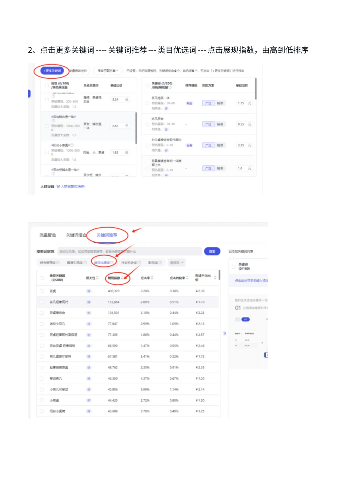The width and height of the screenshot is (344, 486).
Task: Open the 请选择 dropdown
Action: (x=176, y=263)
